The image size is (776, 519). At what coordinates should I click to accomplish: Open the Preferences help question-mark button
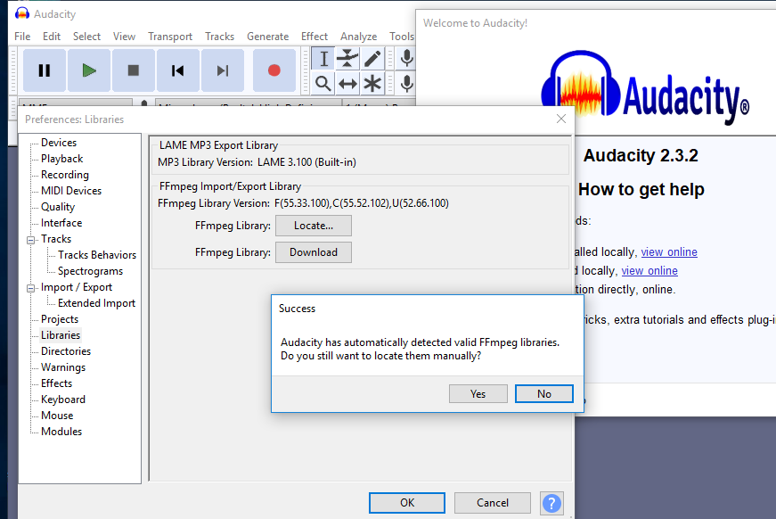[551, 503]
